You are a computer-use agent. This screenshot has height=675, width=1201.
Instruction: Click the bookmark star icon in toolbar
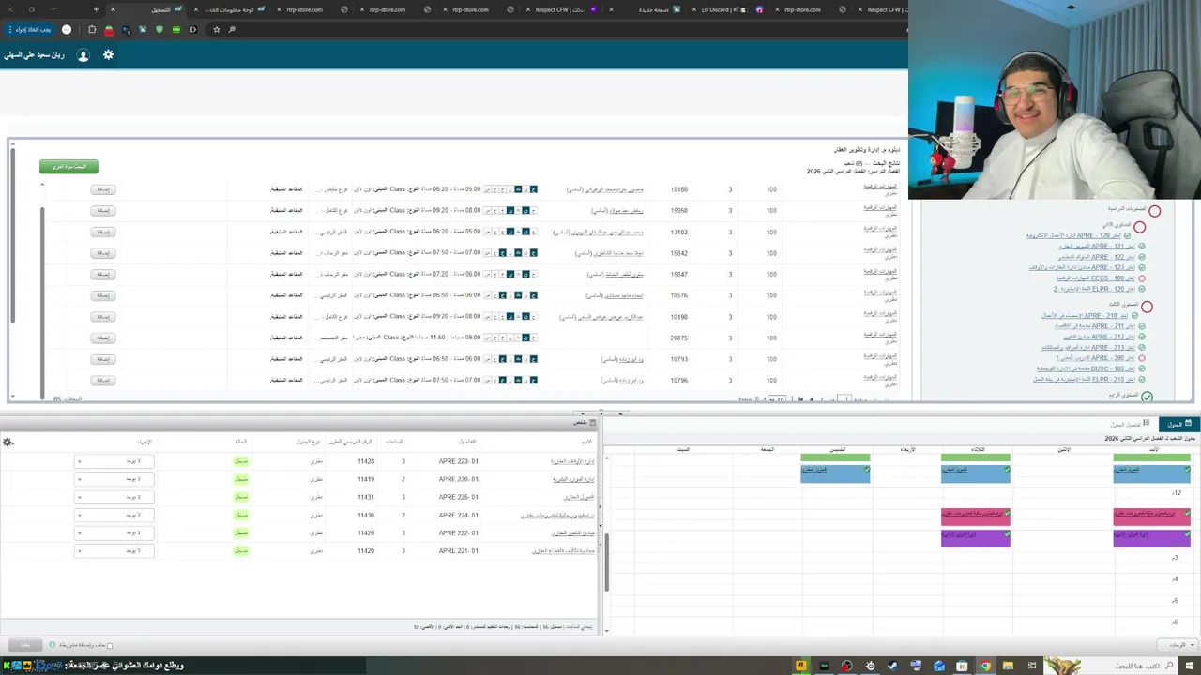tap(216, 29)
